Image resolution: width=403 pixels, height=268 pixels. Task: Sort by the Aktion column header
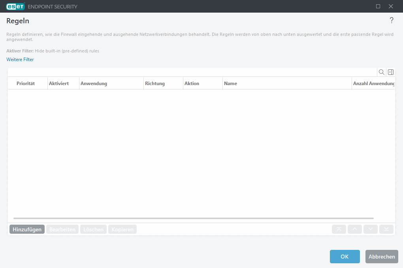pos(192,84)
